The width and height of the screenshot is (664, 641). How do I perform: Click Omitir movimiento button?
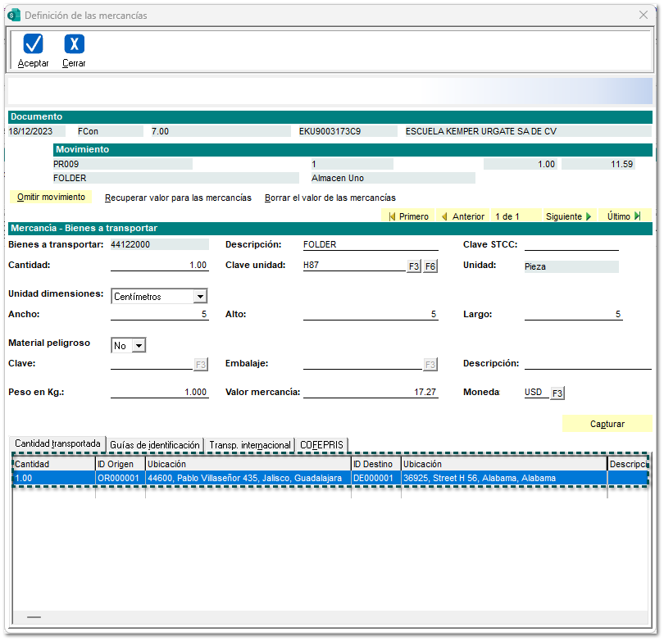coord(51,198)
